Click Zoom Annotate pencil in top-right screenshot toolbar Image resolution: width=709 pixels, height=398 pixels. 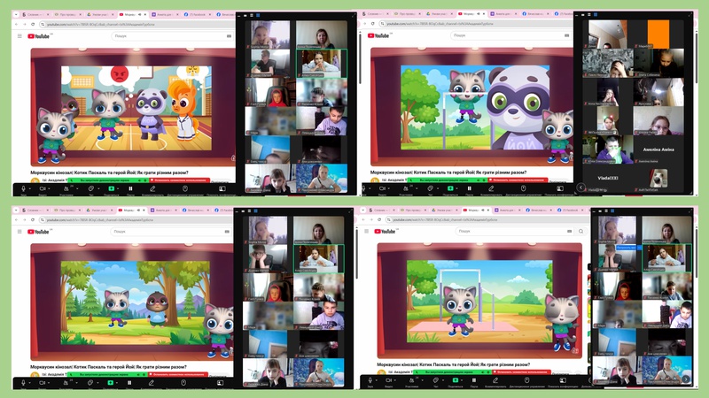click(491, 188)
